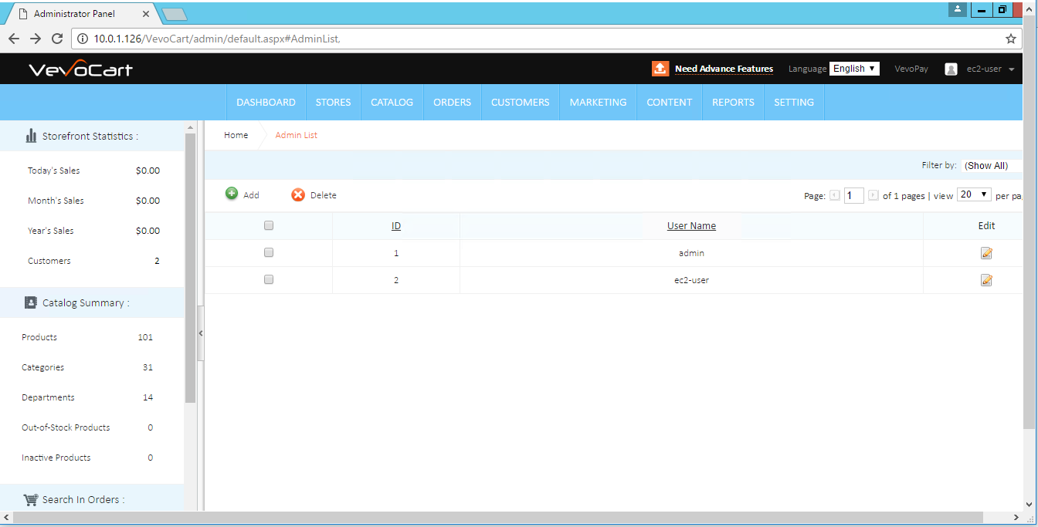The height and width of the screenshot is (527, 1038).
Task: Click the orange Need Advance Features icon
Action: (660, 69)
